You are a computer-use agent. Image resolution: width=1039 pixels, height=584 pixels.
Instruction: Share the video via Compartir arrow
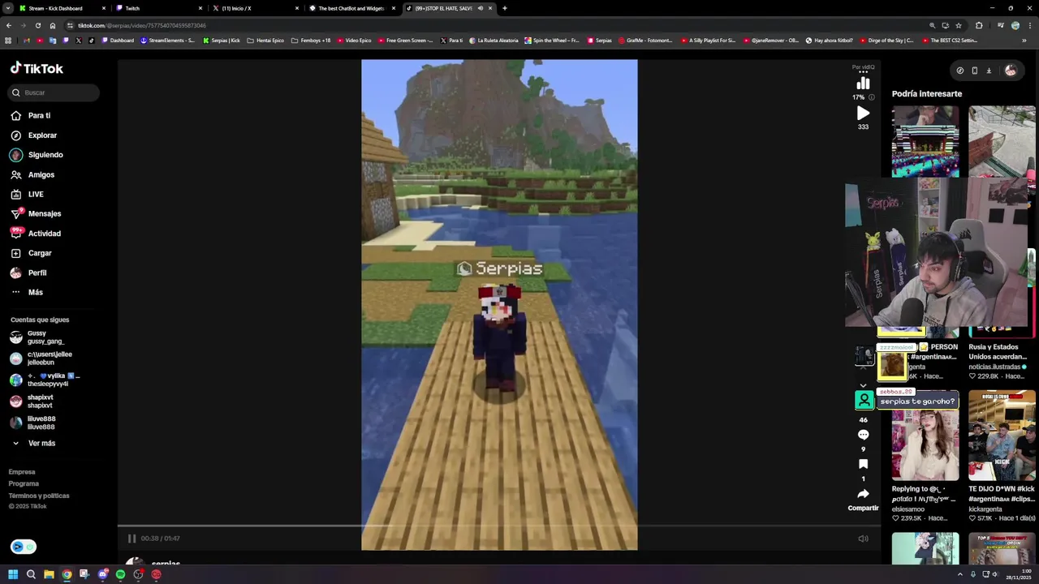(x=863, y=494)
